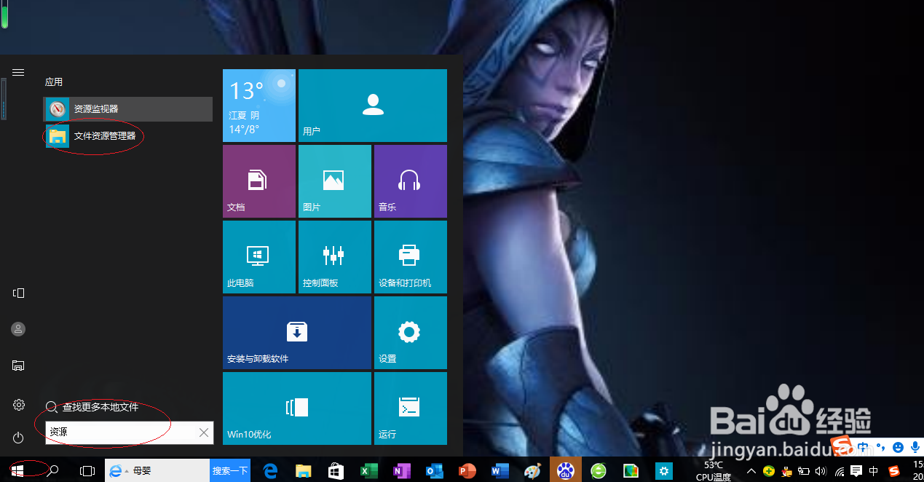Launch Outlook from the taskbar
Screen dimensions: 924x482
434,471
